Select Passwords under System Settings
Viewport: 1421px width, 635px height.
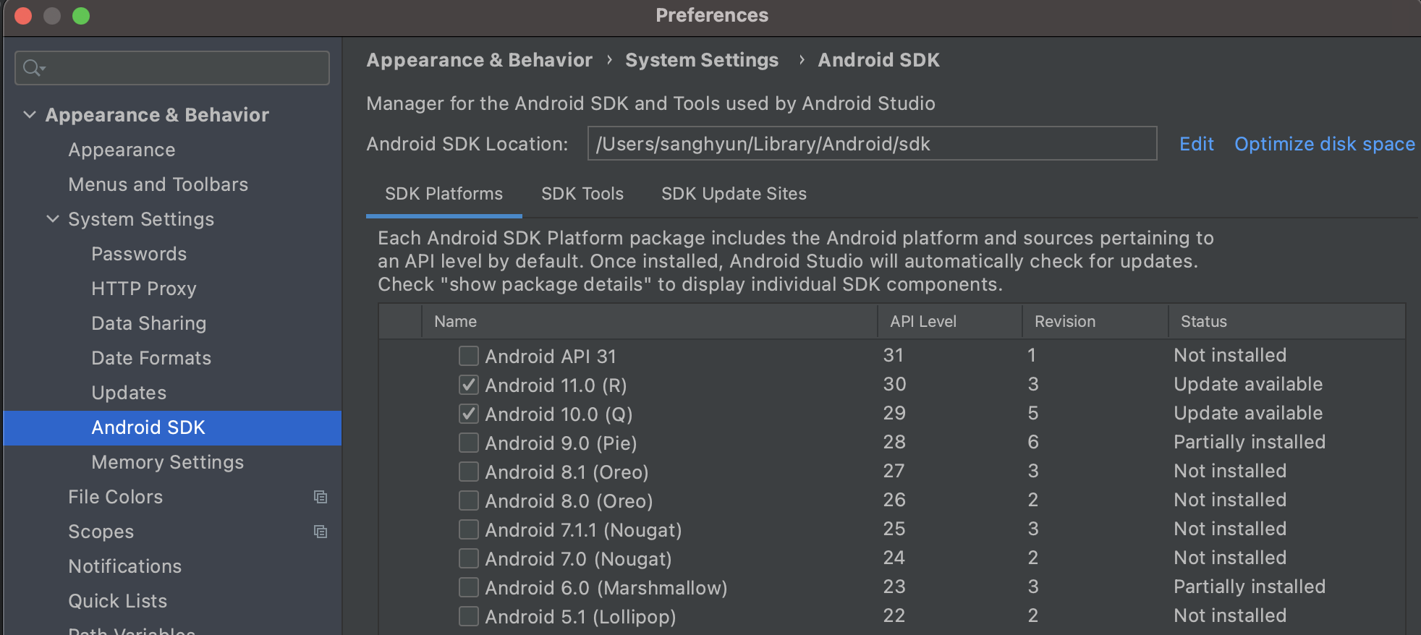pos(139,254)
